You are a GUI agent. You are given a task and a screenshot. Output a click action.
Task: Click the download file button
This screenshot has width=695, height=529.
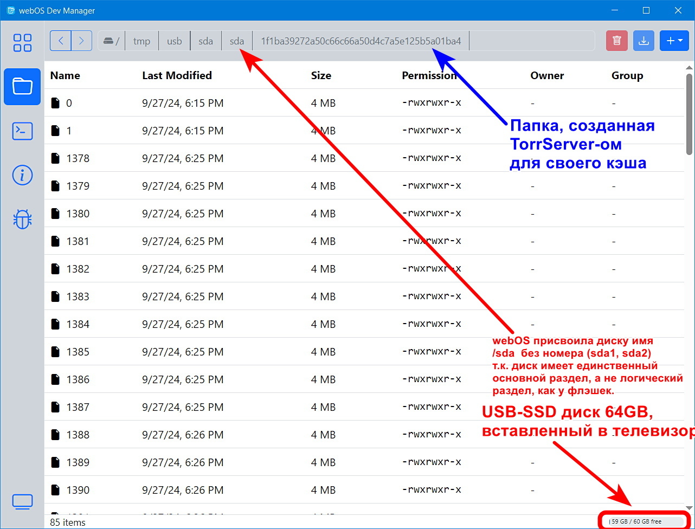643,41
